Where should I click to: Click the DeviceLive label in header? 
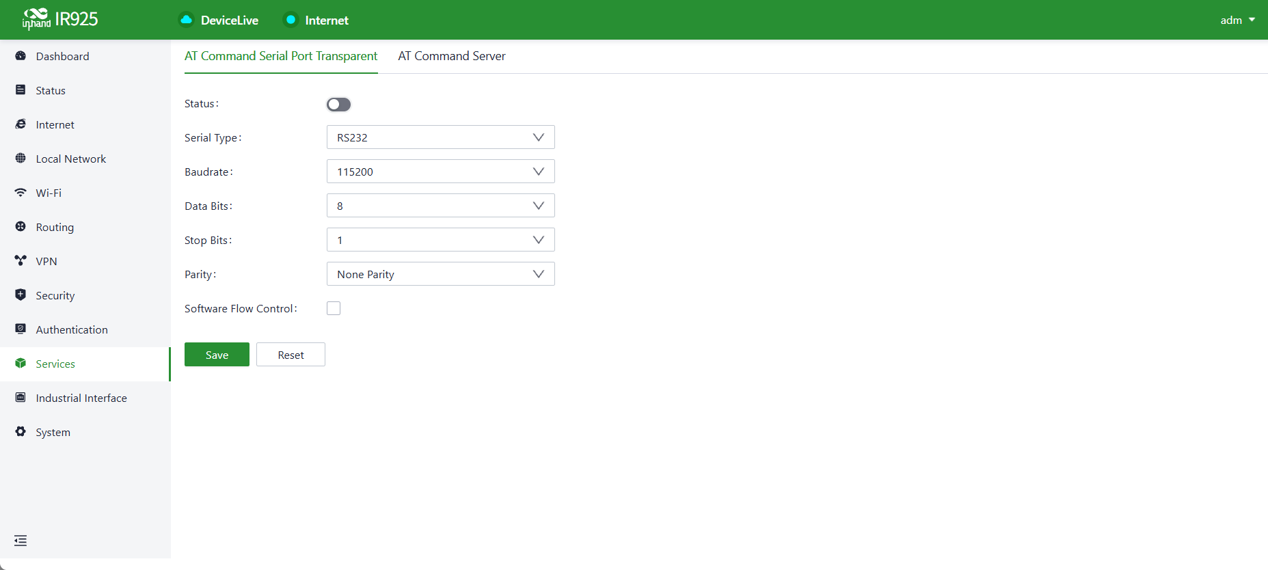tap(230, 21)
